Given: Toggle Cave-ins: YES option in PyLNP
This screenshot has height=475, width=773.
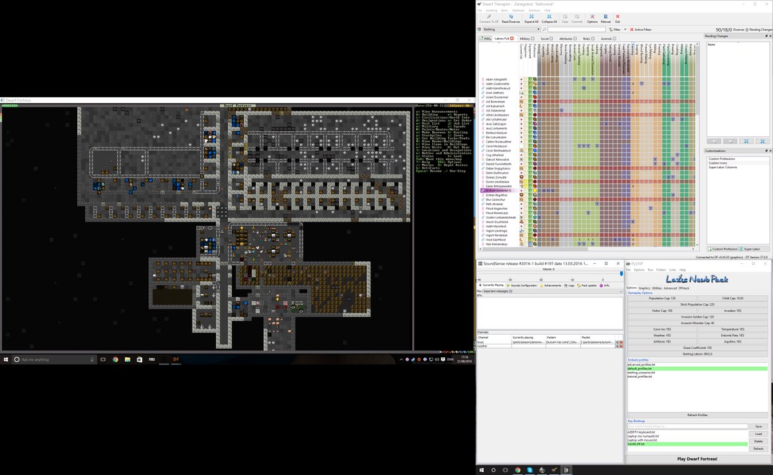Looking at the screenshot, I should (662, 329).
